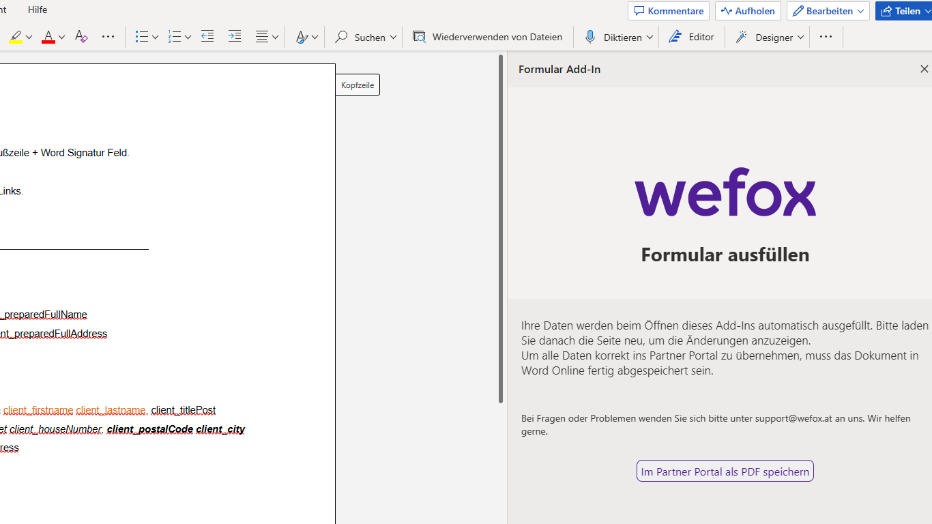Open the Designer tool
This screenshot has height=524, width=932.
pyautogui.click(x=763, y=37)
